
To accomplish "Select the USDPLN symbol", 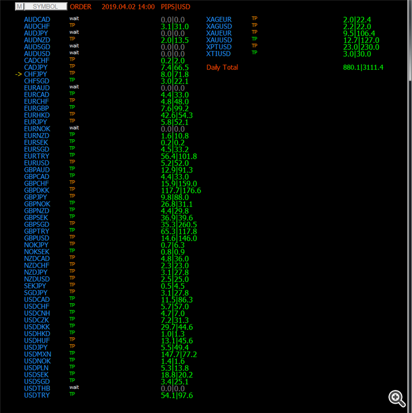I will [36, 368].
